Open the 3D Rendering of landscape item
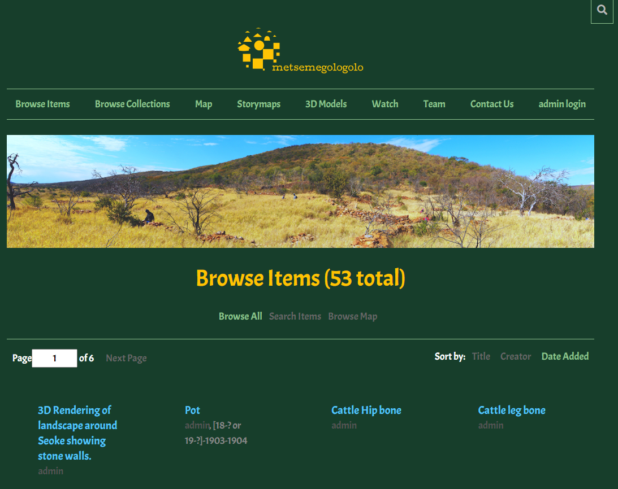 click(x=77, y=433)
